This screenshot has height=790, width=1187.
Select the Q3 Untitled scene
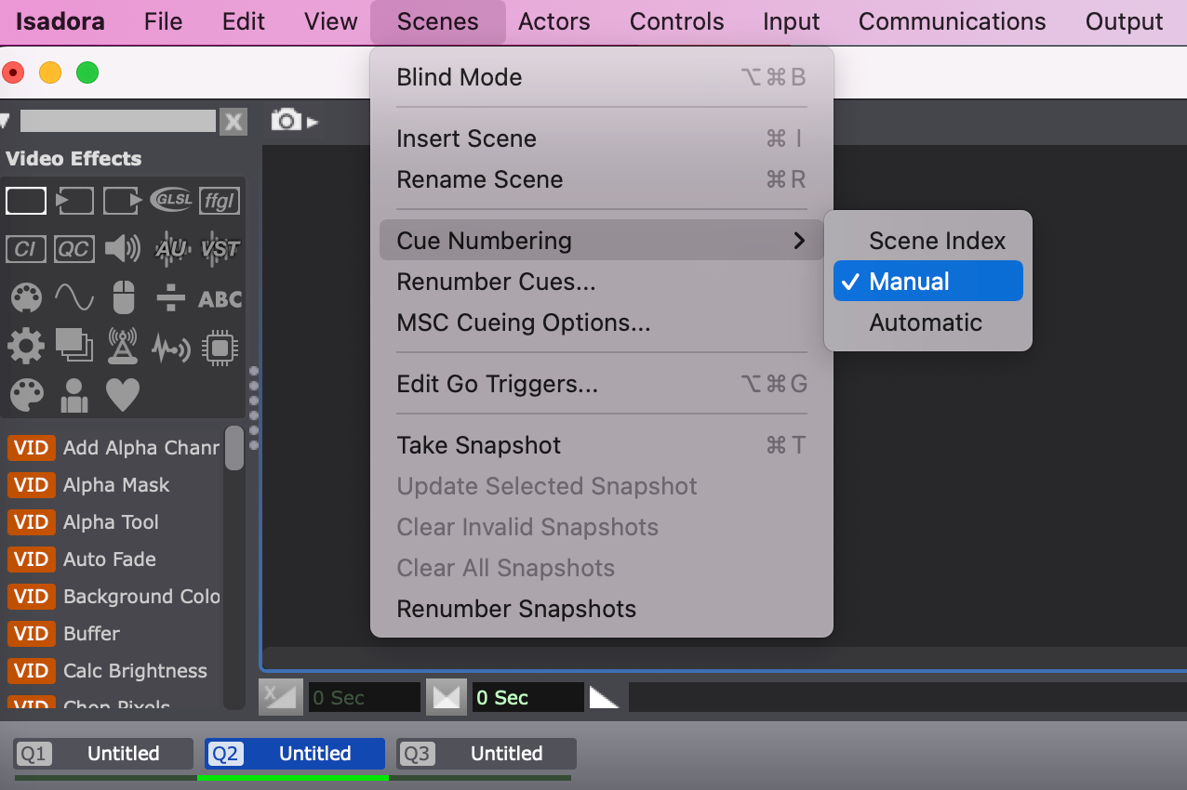[487, 754]
